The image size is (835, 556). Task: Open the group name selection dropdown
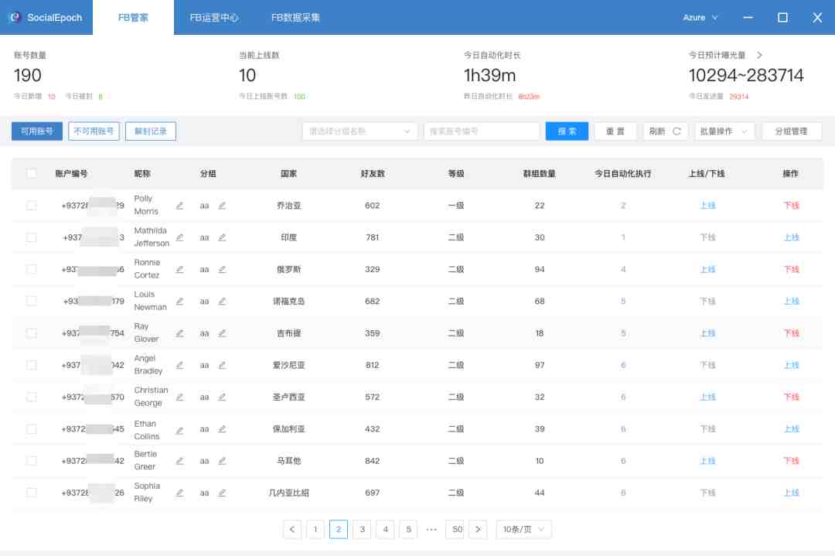[x=360, y=131]
